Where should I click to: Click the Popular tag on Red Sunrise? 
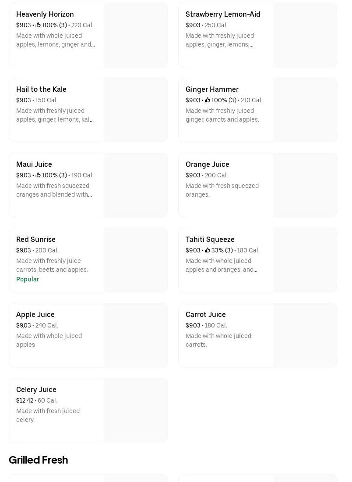[x=28, y=279]
